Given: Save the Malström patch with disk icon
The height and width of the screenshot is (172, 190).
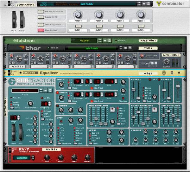Looking at the screenshot, I should (x=110, y=41).
